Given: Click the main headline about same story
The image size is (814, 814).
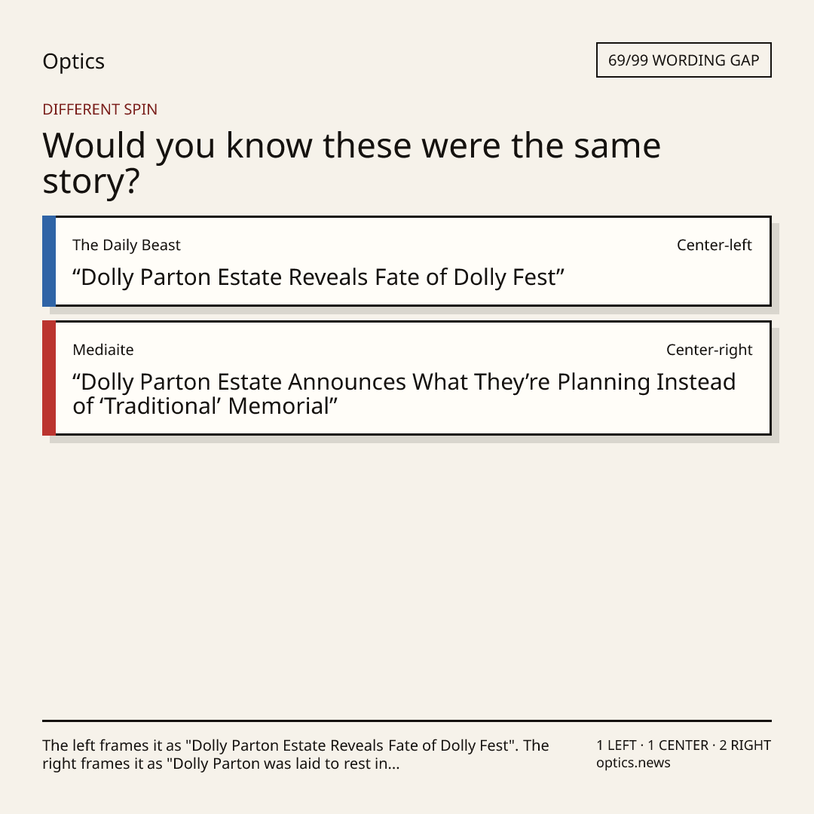Looking at the screenshot, I should pyautogui.click(x=351, y=163).
